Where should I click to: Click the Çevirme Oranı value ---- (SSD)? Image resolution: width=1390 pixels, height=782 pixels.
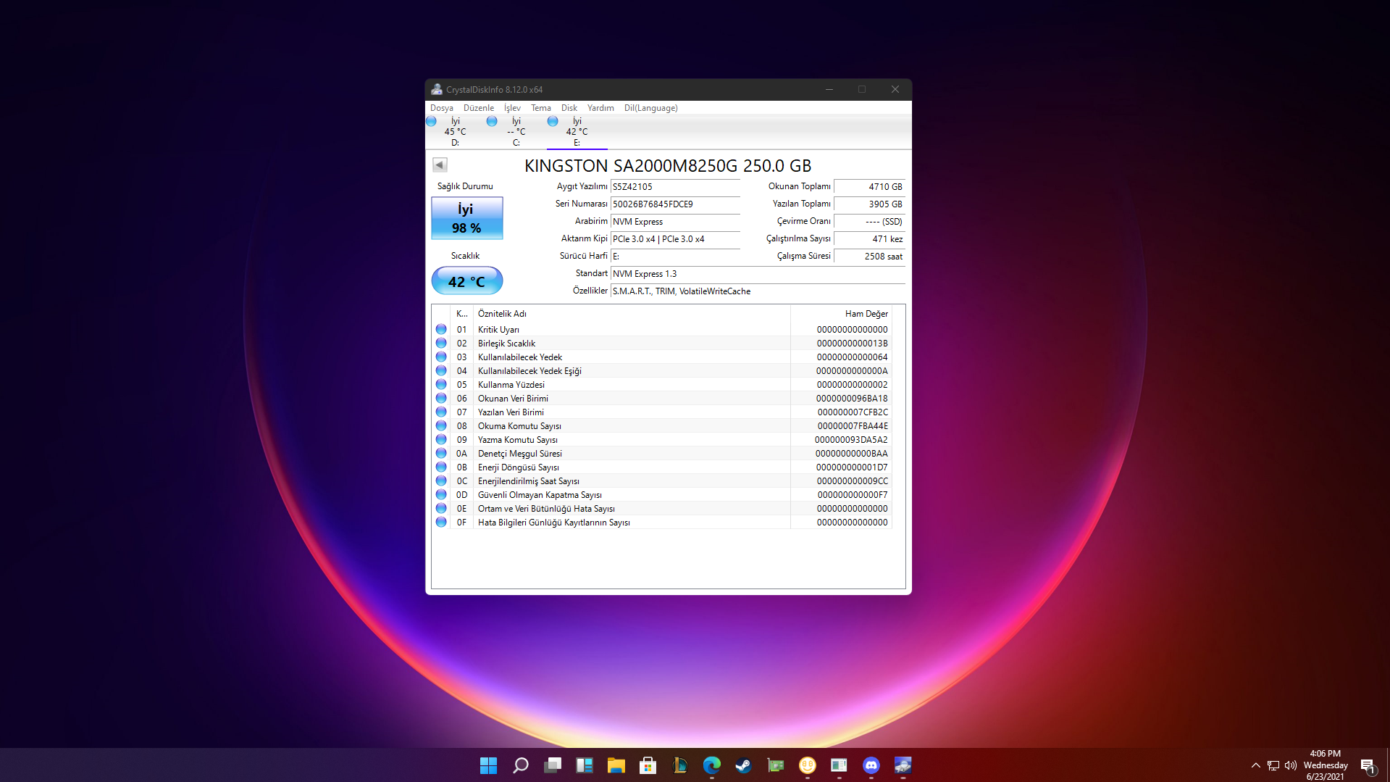click(869, 222)
